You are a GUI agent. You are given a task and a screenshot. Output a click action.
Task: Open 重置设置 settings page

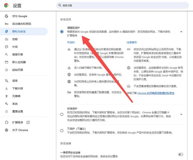pos(18,111)
